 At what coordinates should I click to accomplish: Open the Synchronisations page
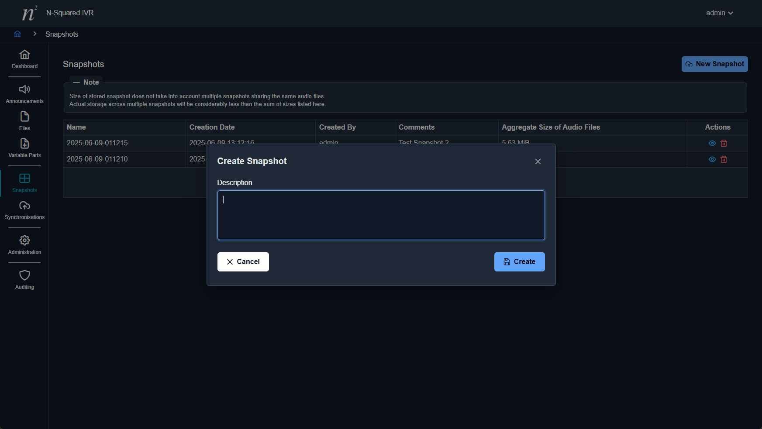pyautogui.click(x=24, y=210)
